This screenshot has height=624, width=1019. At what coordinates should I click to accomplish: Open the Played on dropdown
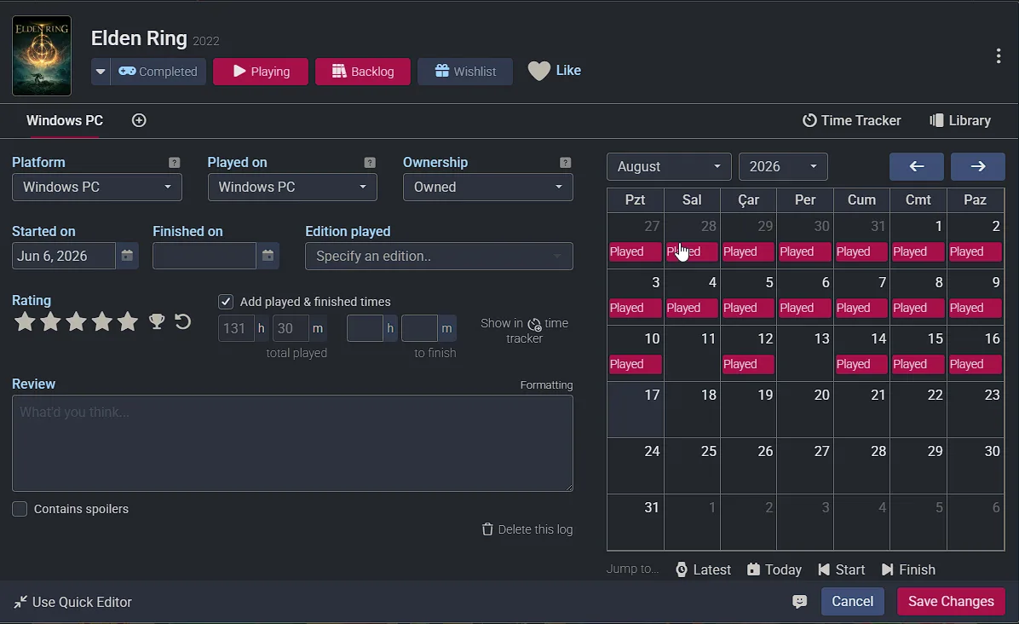point(292,188)
